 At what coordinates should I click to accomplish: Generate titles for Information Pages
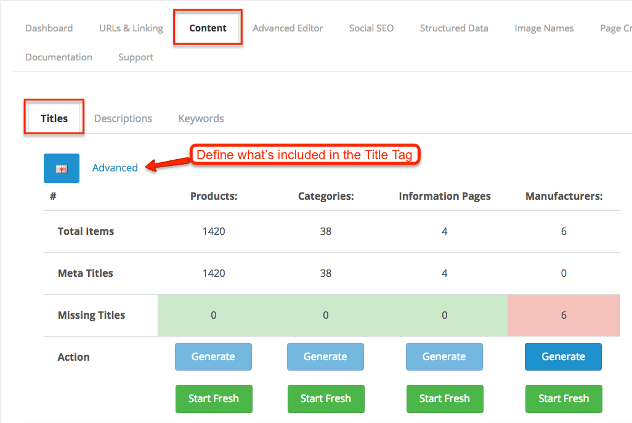point(444,357)
